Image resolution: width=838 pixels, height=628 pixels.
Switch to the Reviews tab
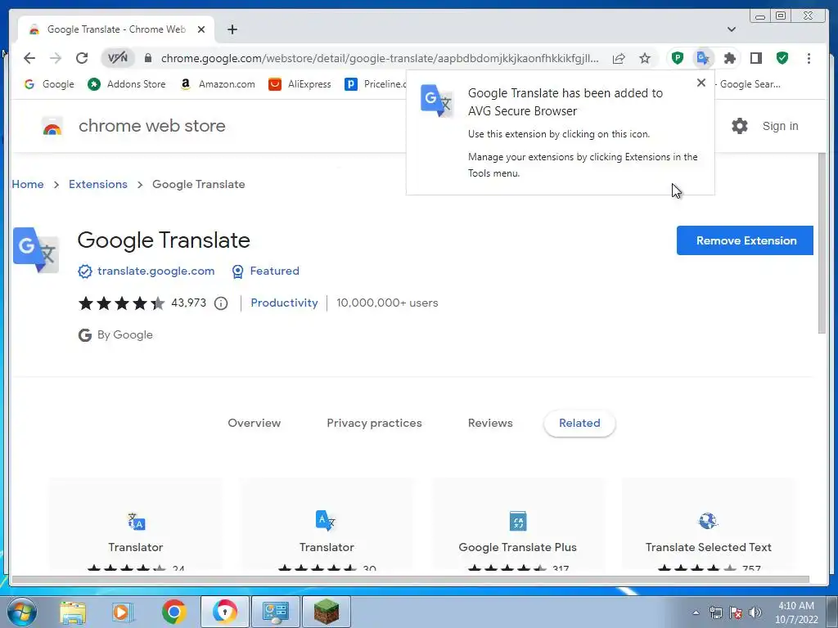tap(490, 423)
